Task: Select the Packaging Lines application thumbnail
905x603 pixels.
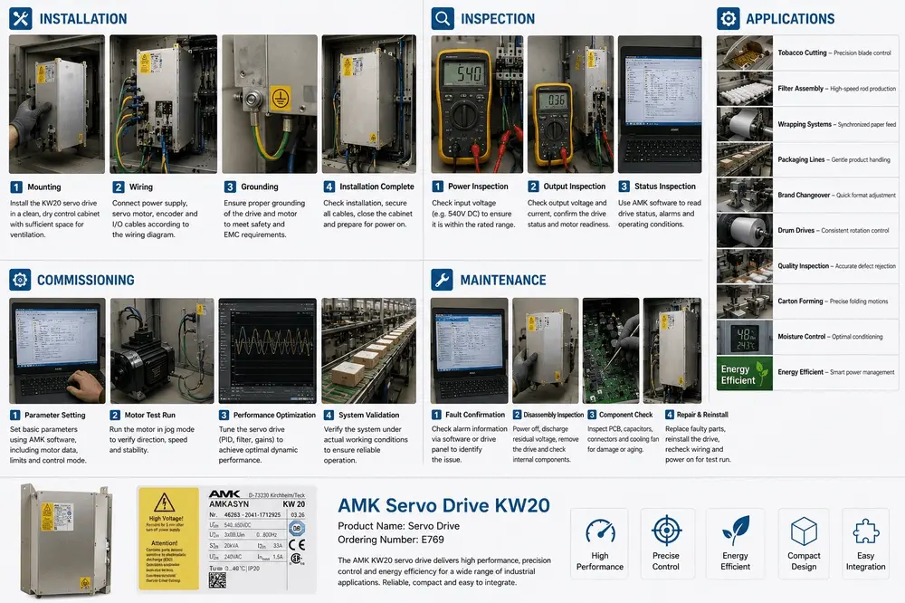Action: 745,159
